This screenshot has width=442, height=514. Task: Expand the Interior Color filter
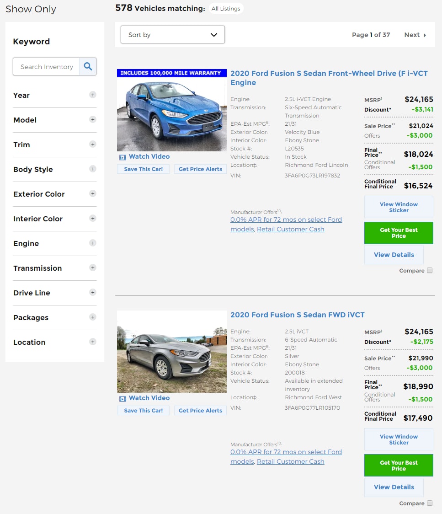[x=93, y=218]
